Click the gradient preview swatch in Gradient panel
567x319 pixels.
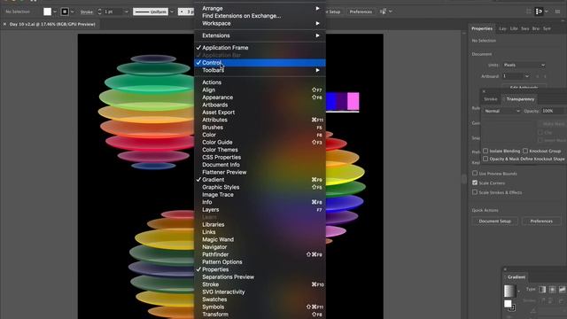coord(509,291)
